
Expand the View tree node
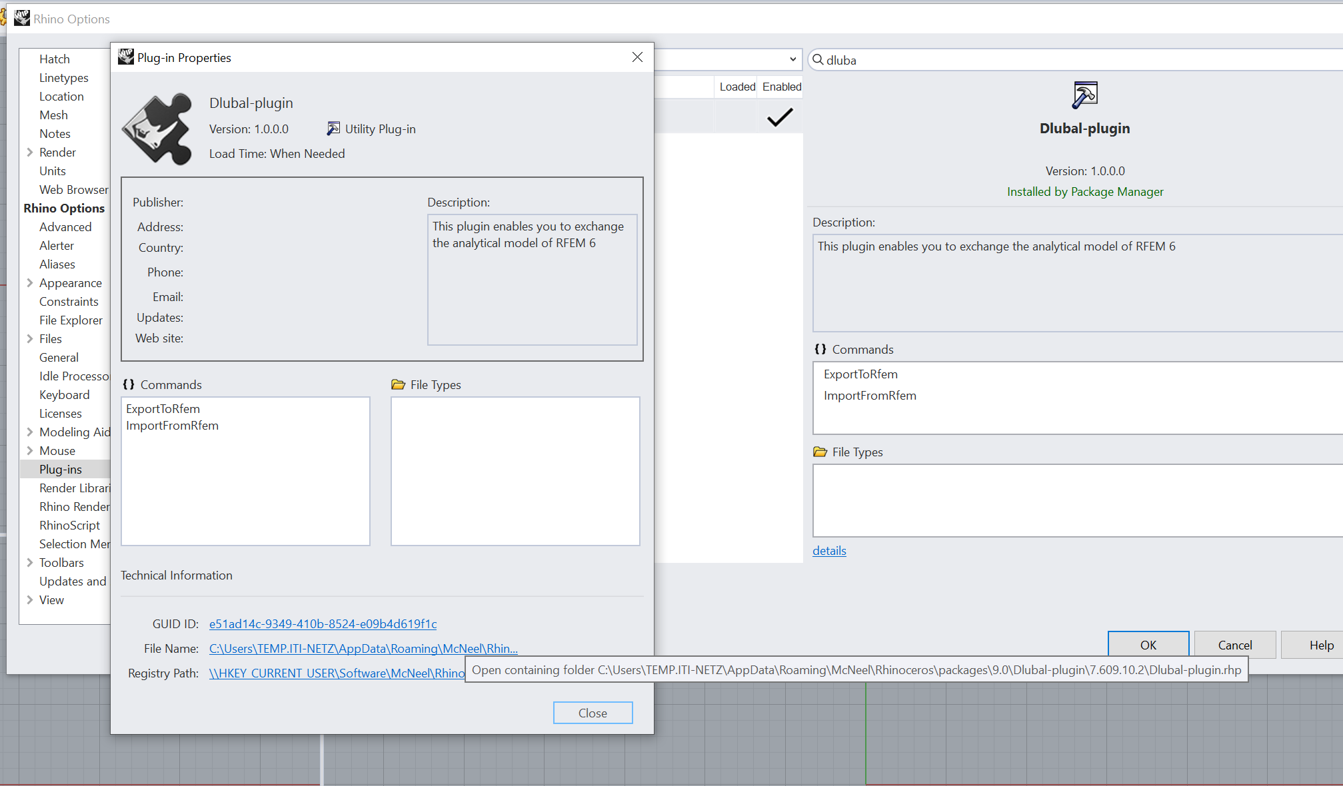30,600
